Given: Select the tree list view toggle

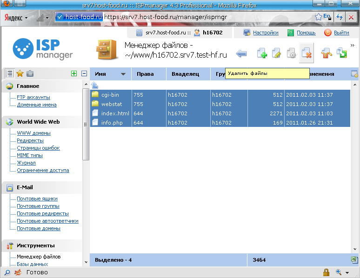Looking at the screenshot, I should click(x=10, y=73).
